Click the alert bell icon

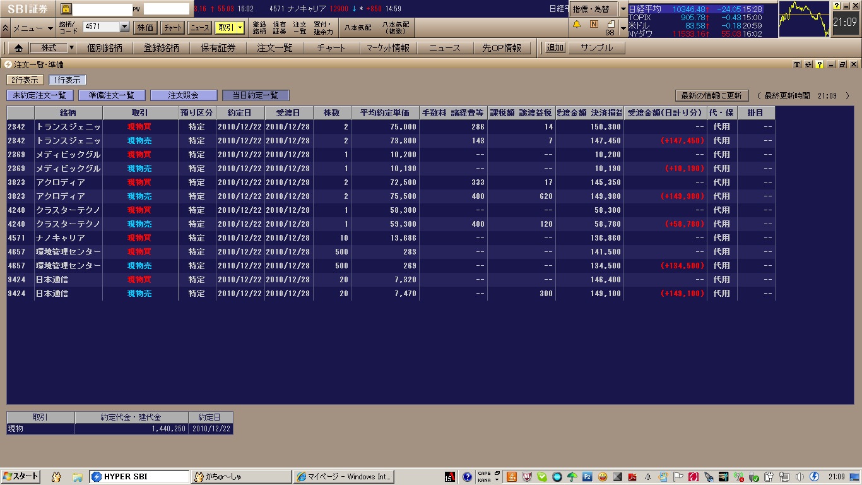pyautogui.click(x=576, y=24)
